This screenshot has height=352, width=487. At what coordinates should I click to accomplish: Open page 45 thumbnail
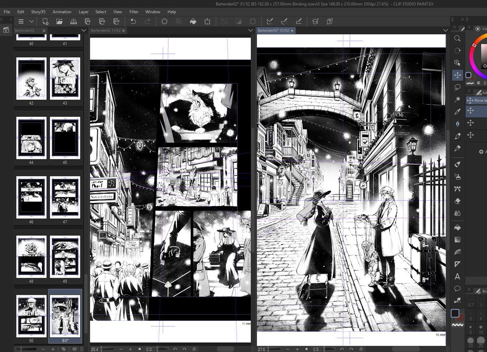(65, 137)
